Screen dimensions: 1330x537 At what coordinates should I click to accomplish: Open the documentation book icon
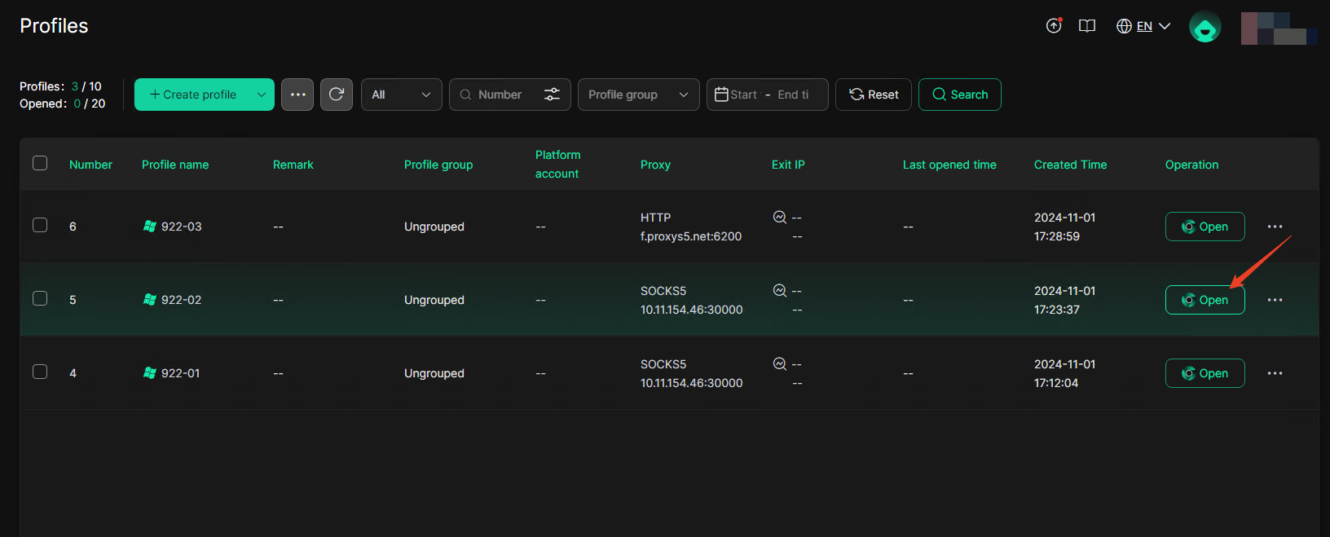pyautogui.click(x=1086, y=26)
